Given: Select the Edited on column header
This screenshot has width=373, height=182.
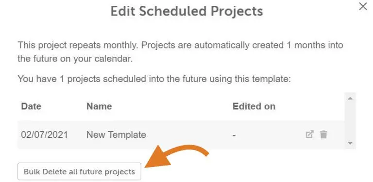Looking at the screenshot, I should (x=254, y=106).
